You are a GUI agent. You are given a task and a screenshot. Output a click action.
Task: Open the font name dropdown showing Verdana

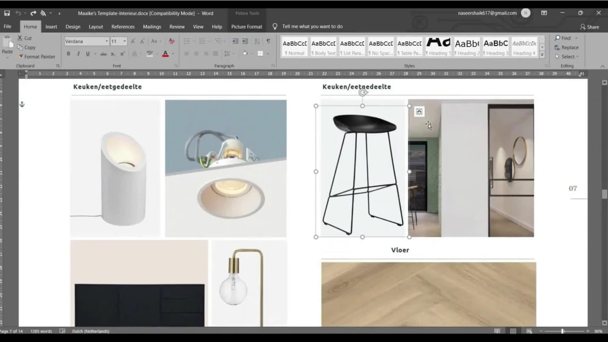(106, 41)
